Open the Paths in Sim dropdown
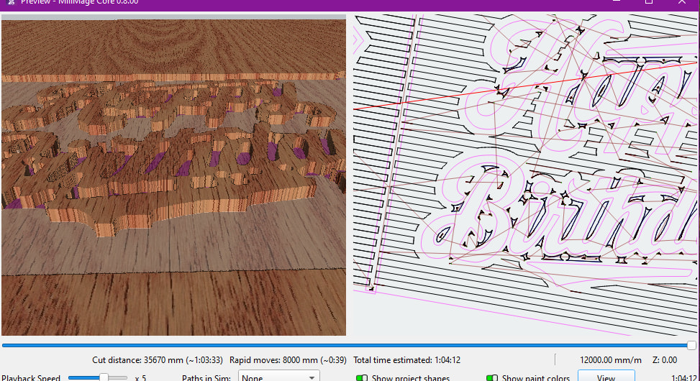 click(x=279, y=377)
